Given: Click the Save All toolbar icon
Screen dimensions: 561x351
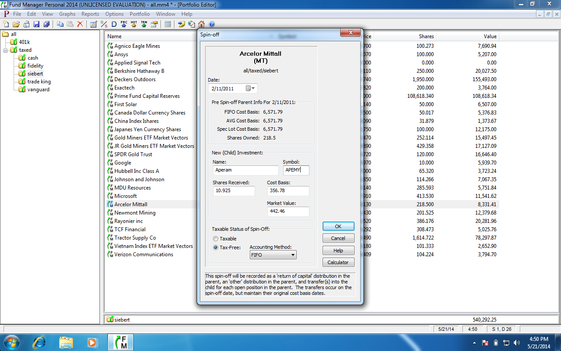Looking at the screenshot, I should click(x=46, y=24).
